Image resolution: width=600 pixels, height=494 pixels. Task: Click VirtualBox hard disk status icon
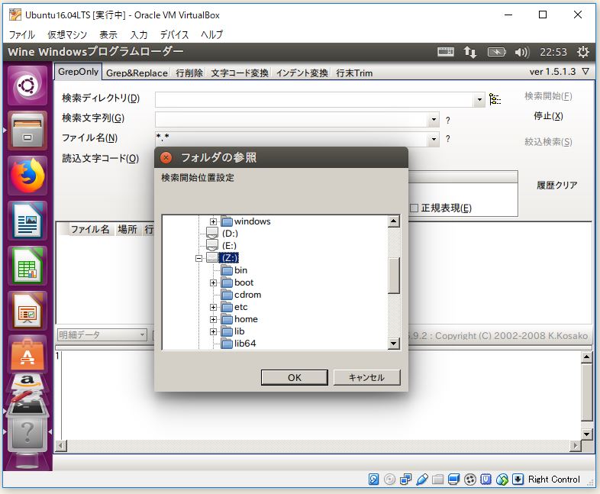(373, 479)
